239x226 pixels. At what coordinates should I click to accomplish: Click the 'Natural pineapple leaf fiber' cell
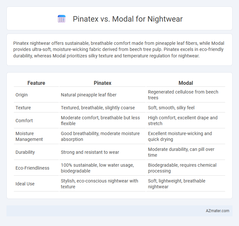click(x=102, y=95)
